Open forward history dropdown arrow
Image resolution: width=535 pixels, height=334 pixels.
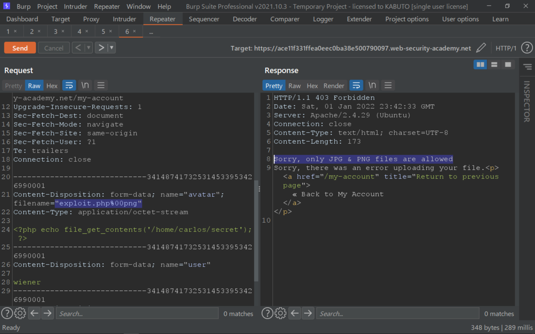pos(111,48)
